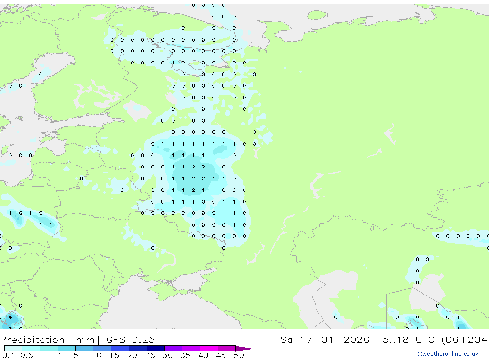
Task: Select the 35–40 mm violet legend box
Action: tap(191, 348)
